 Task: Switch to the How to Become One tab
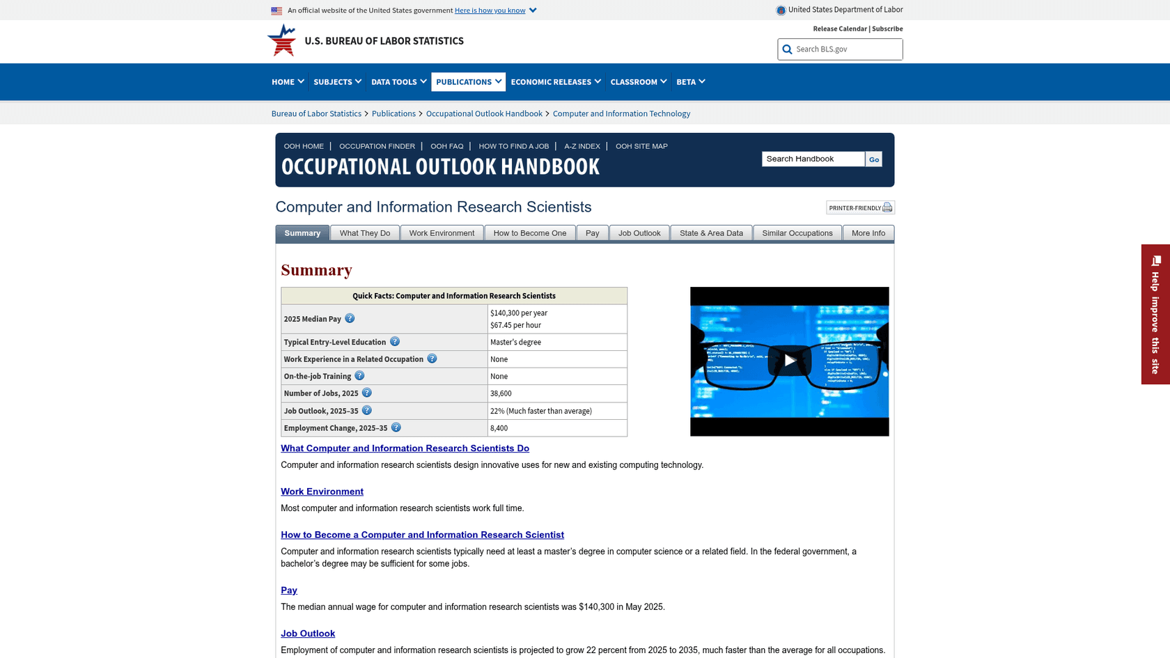[530, 233]
